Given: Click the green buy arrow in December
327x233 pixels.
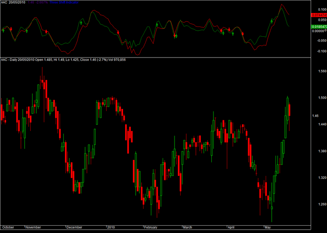Looking at the screenshot, I should click(81, 23).
